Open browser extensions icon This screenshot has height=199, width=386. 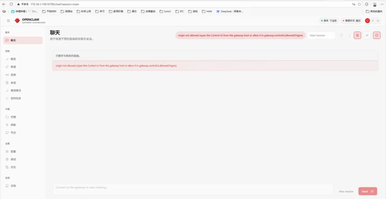tap(367, 4)
